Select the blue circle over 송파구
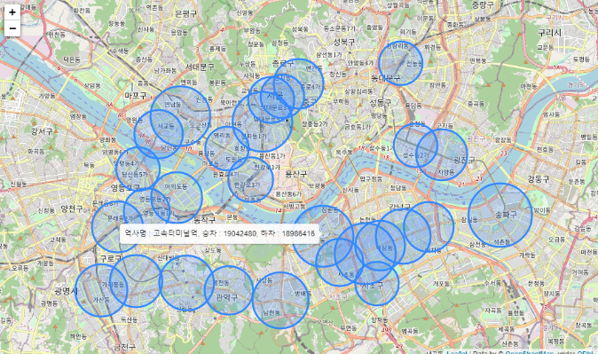Screen dimensions: 598x354 click(x=500, y=215)
